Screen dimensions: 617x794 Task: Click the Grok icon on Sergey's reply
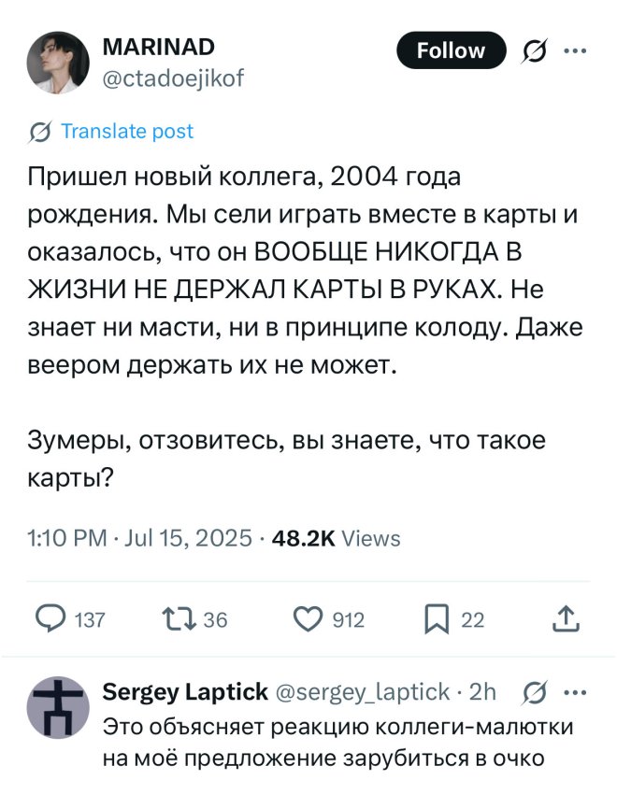pos(536,692)
